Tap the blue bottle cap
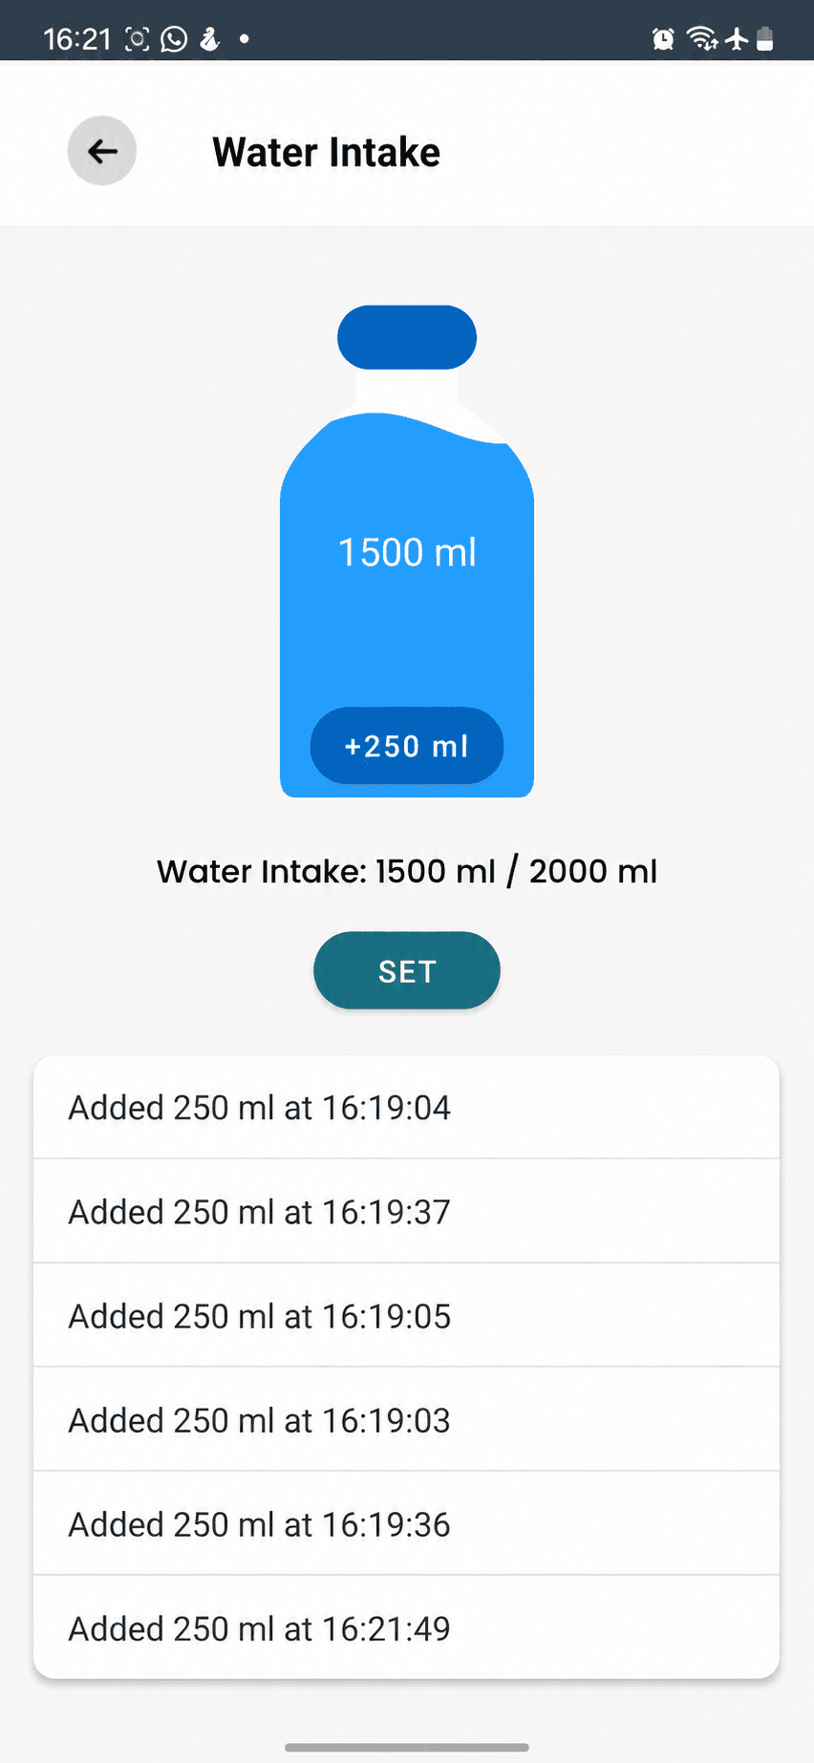Screen dimensions: 814x1763 pos(407,337)
